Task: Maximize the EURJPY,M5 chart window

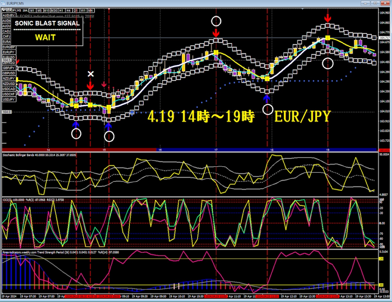Action: coord(375,3)
